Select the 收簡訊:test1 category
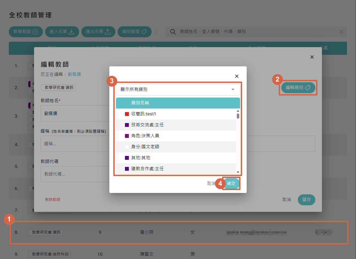Image resolution: width=356 pixels, height=259 pixels. coord(143,114)
